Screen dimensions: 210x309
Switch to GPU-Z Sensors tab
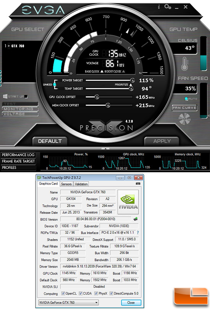point(66,184)
